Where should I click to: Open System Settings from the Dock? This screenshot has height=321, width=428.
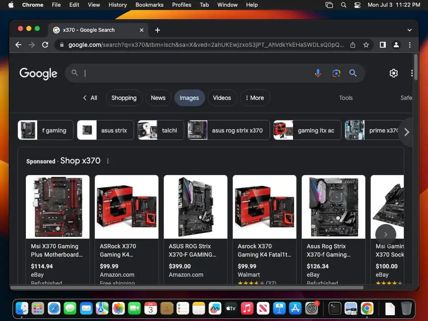[311, 308]
